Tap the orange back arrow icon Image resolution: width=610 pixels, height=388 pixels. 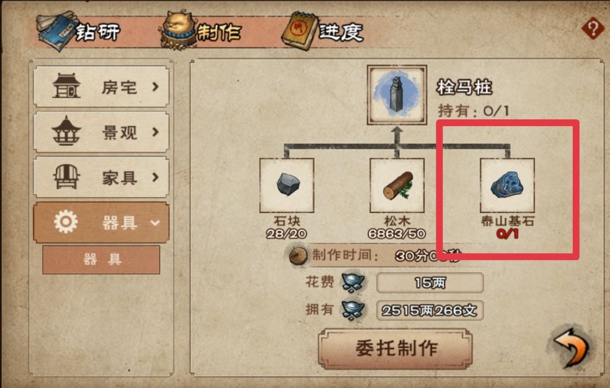coord(571,348)
